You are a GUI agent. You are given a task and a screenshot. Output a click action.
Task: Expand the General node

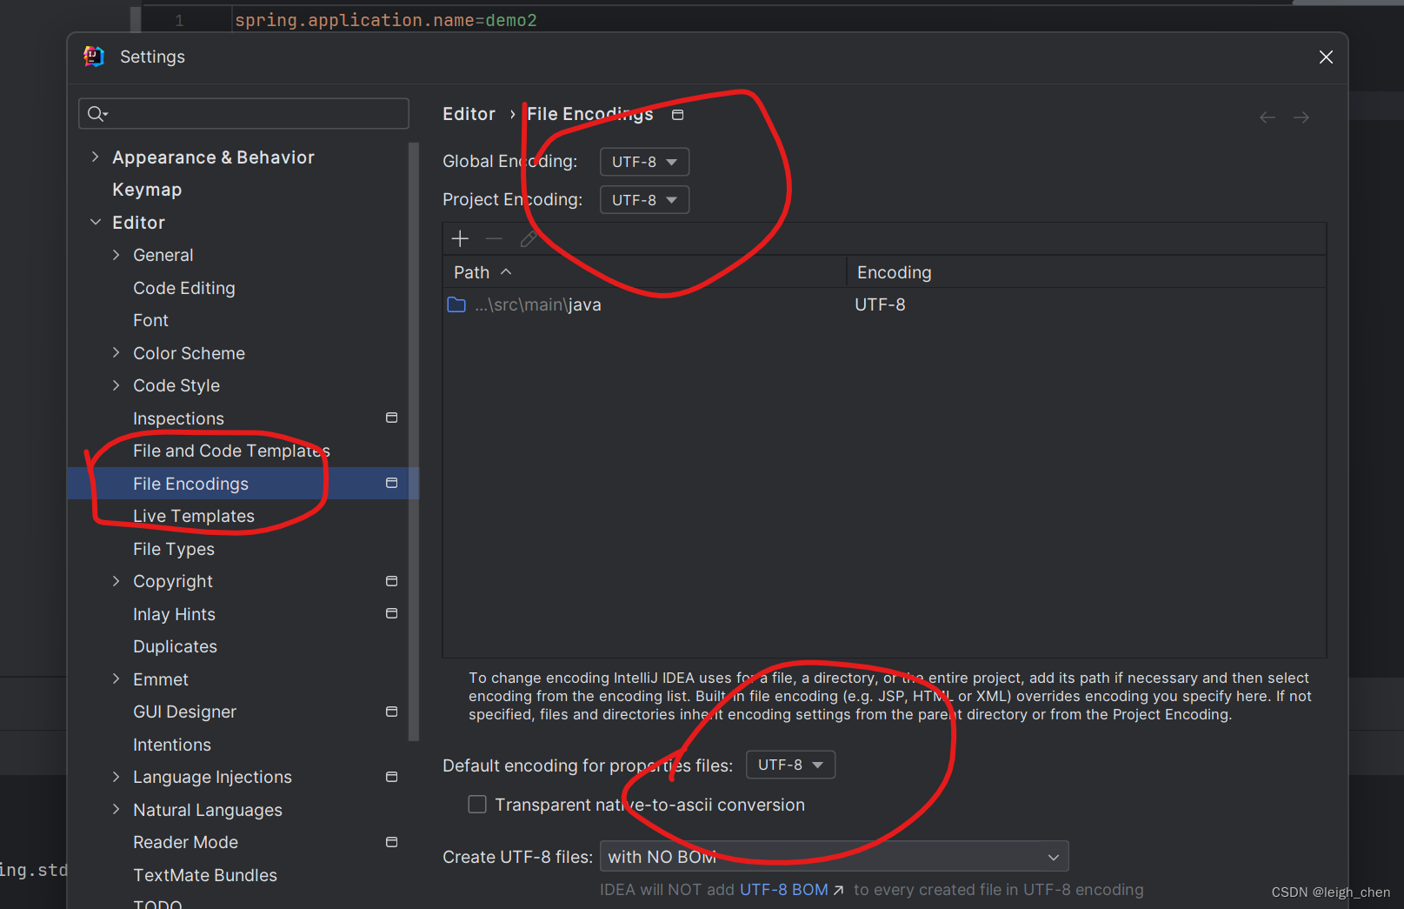point(116,255)
